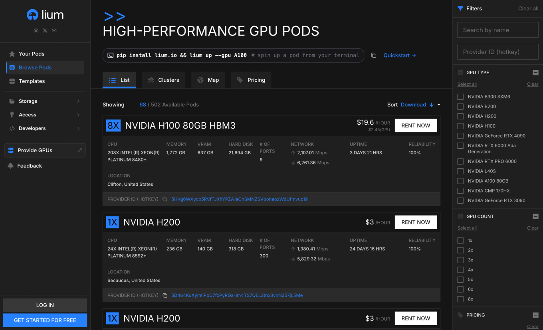Open Your Pods in sidebar
The width and height of the screenshot is (543, 330).
(x=45, y=54)
